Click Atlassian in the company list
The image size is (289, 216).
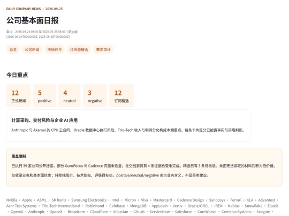(120, 212)
